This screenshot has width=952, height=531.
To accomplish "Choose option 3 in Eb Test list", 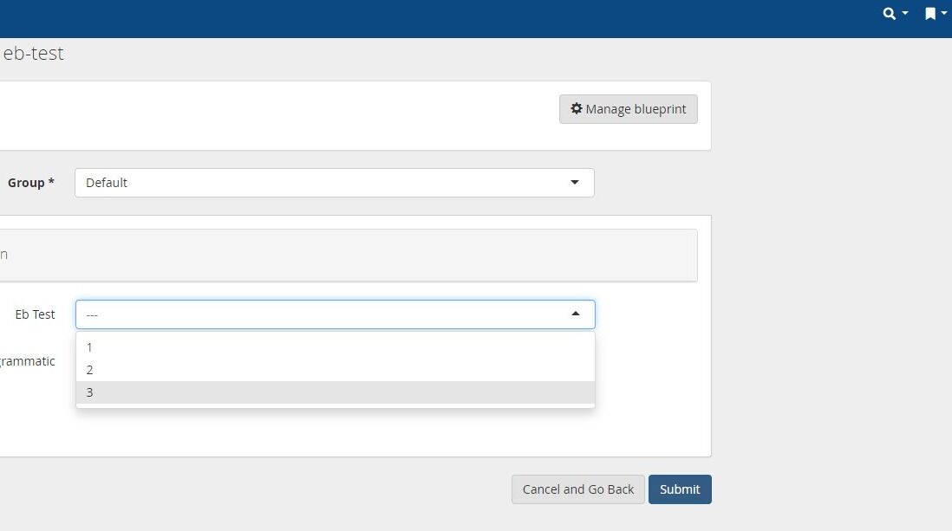I will click(x=336, y=392).
